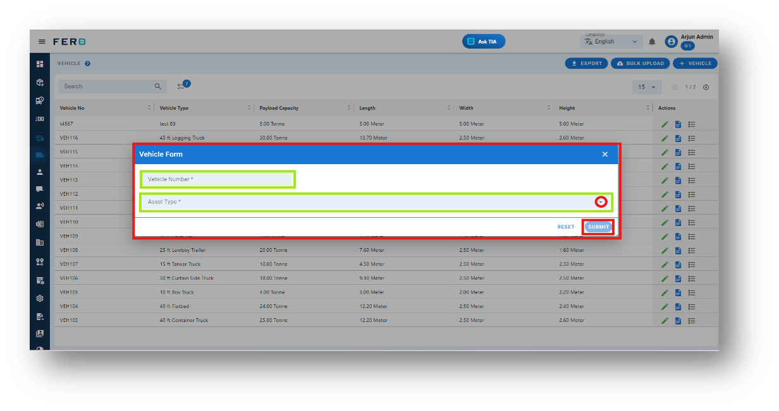
Task: Open document icon for VEH116 row
Action: coord(678,138)
